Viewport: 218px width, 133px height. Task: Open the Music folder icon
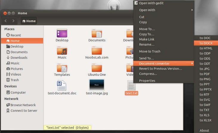[62, 51]
